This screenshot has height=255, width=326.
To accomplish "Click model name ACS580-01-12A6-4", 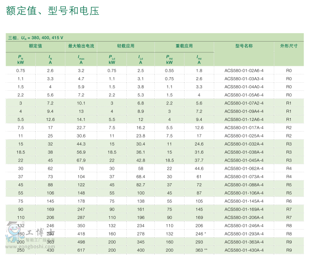I will [244, 120].
